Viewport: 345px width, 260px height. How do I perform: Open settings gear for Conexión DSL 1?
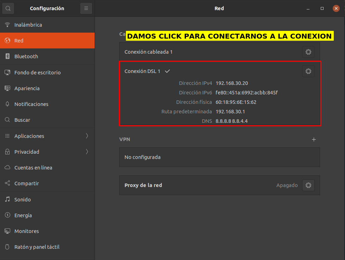tap(308, 71)
